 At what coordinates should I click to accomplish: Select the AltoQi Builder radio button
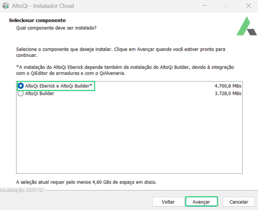21,93
